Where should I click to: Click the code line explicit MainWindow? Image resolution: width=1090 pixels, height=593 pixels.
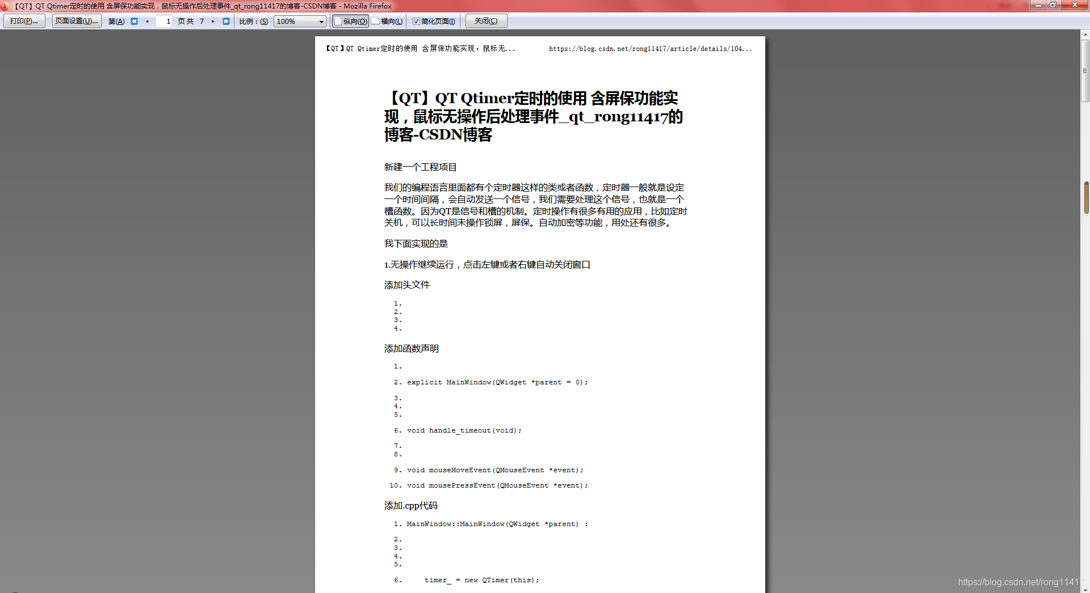coord(497,383)
